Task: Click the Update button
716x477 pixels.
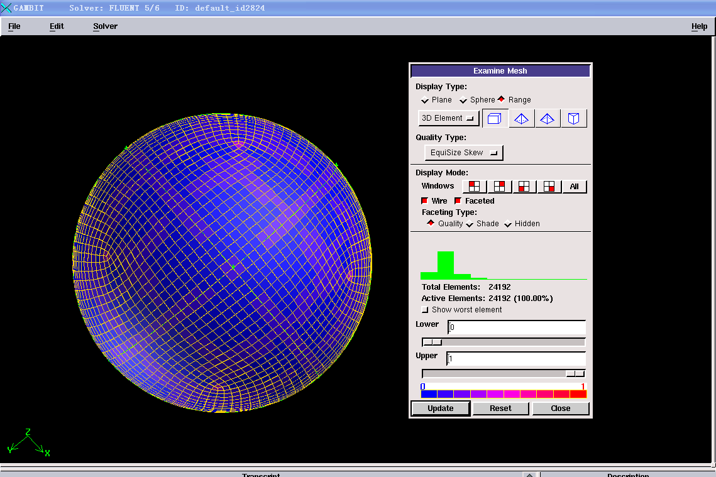Action: click(x=440, y=408)
